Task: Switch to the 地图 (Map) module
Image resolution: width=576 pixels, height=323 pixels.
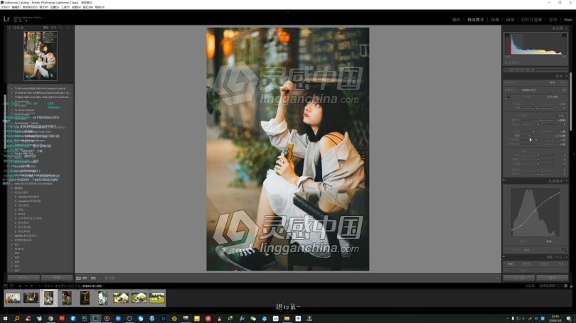Action: [495, 20]
